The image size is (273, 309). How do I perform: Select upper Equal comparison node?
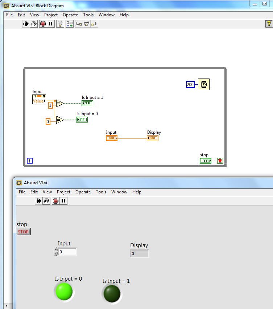[60, 103]
